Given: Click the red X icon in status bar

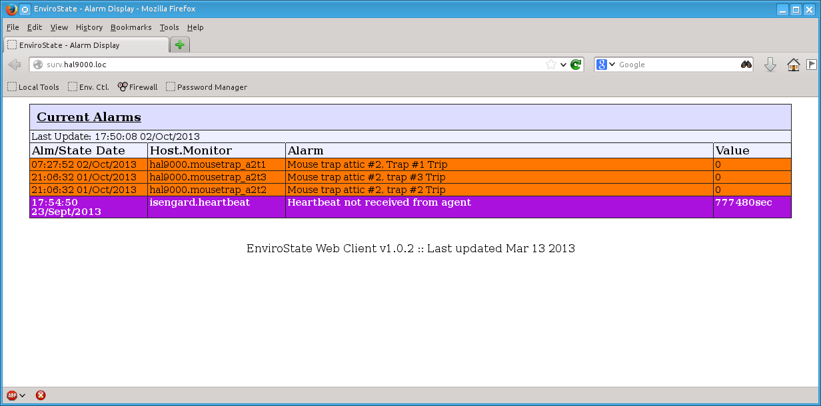Looking at the screenshot, I should [41, 395].
